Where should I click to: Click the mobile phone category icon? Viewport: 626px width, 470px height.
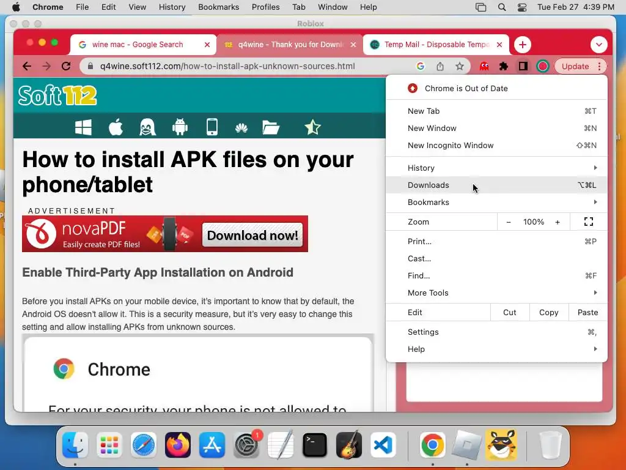212,127
